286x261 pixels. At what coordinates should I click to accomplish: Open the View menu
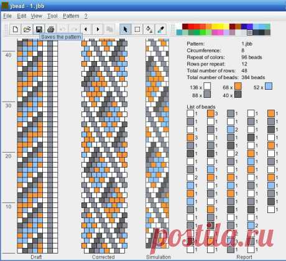[x=37, y=16]
